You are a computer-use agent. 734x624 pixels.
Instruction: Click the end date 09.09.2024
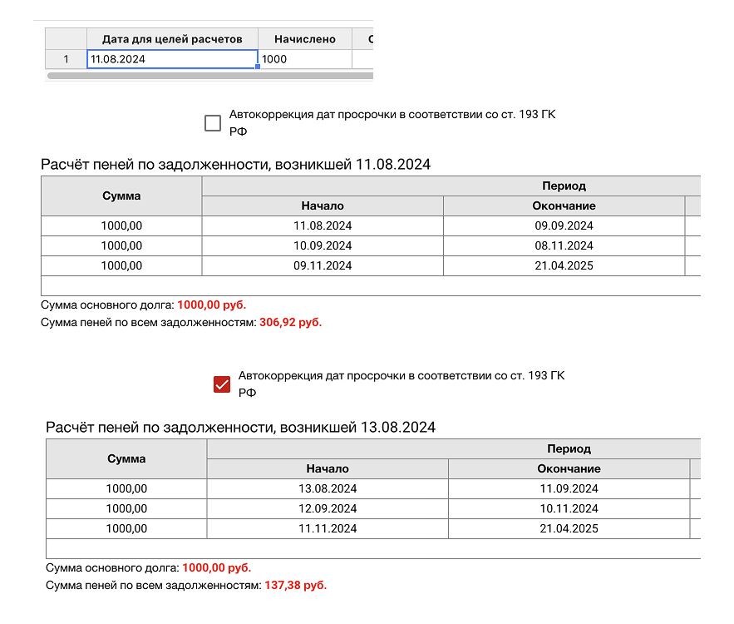pos(564,225)
